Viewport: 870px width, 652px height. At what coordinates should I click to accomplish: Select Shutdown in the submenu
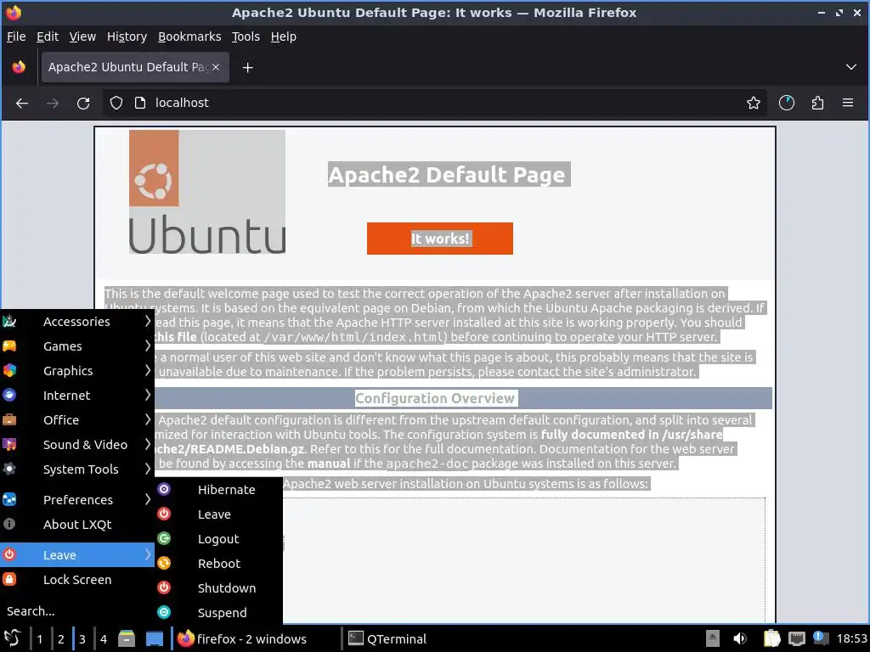(218, 587)
